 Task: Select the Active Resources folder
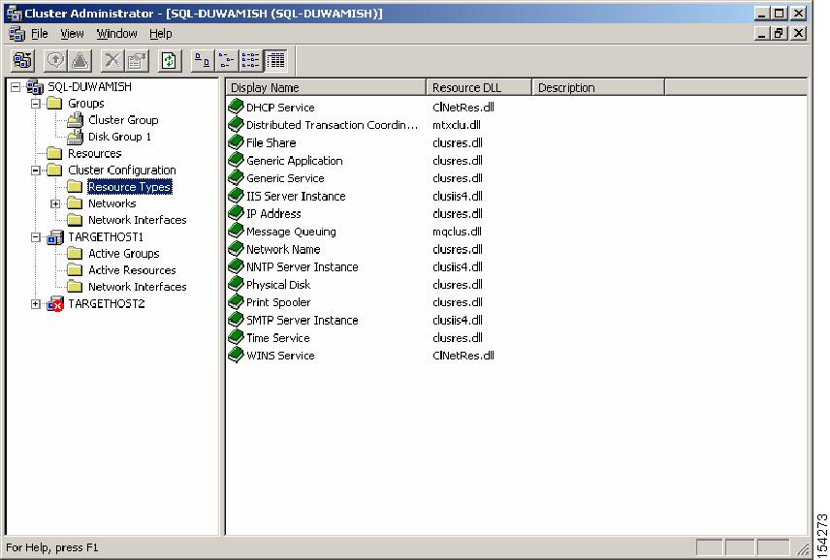coord(132,270)
